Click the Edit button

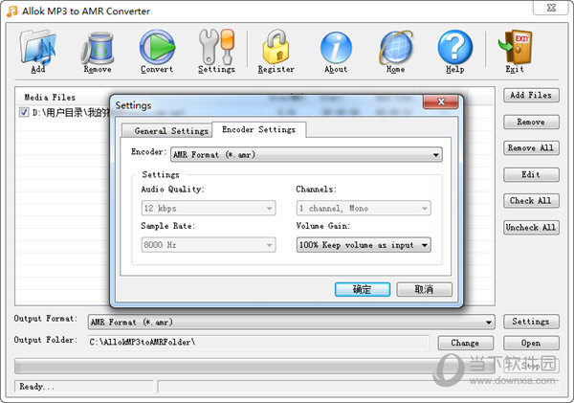click(x=531, y=175)
